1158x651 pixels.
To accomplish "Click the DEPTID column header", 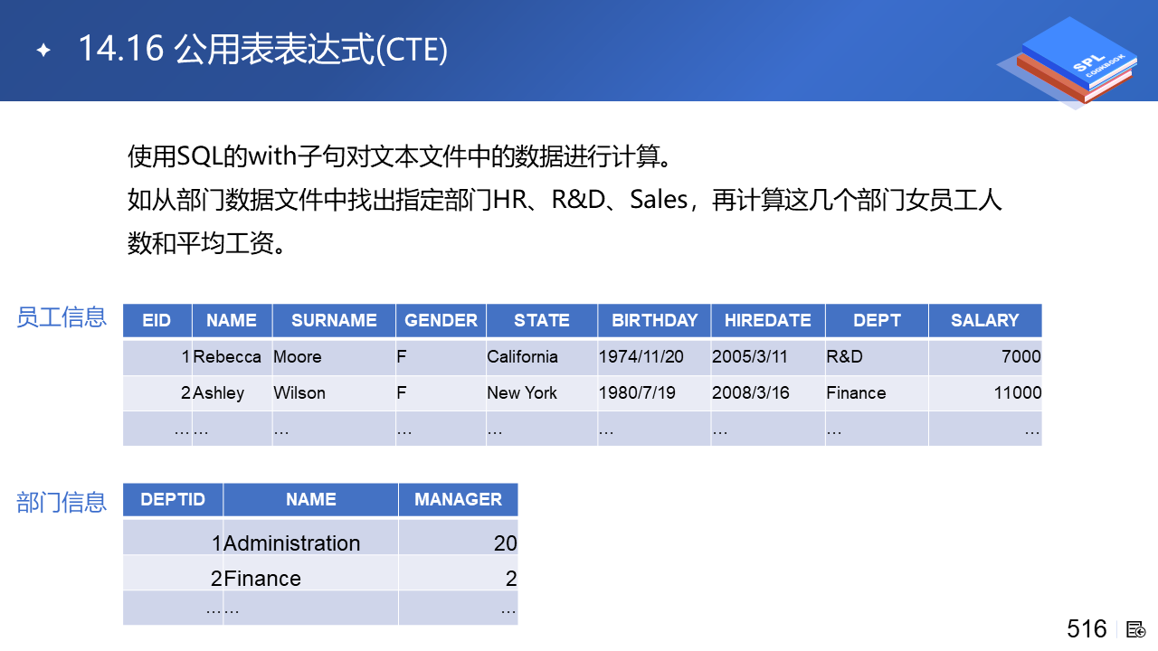I will [173, 499].
